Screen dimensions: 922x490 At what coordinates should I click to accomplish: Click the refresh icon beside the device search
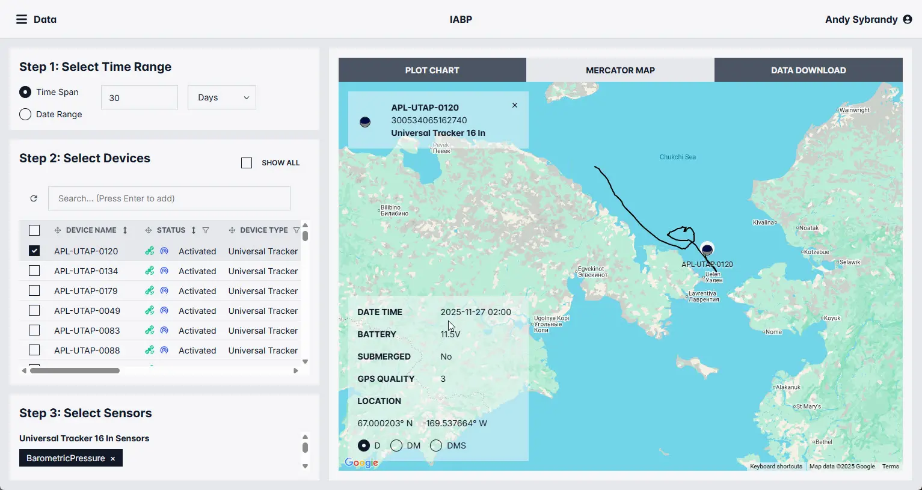pyautogui.click(x=34, y=198)
